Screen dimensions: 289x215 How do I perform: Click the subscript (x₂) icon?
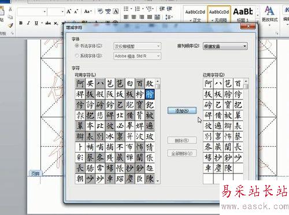(55, 23)
